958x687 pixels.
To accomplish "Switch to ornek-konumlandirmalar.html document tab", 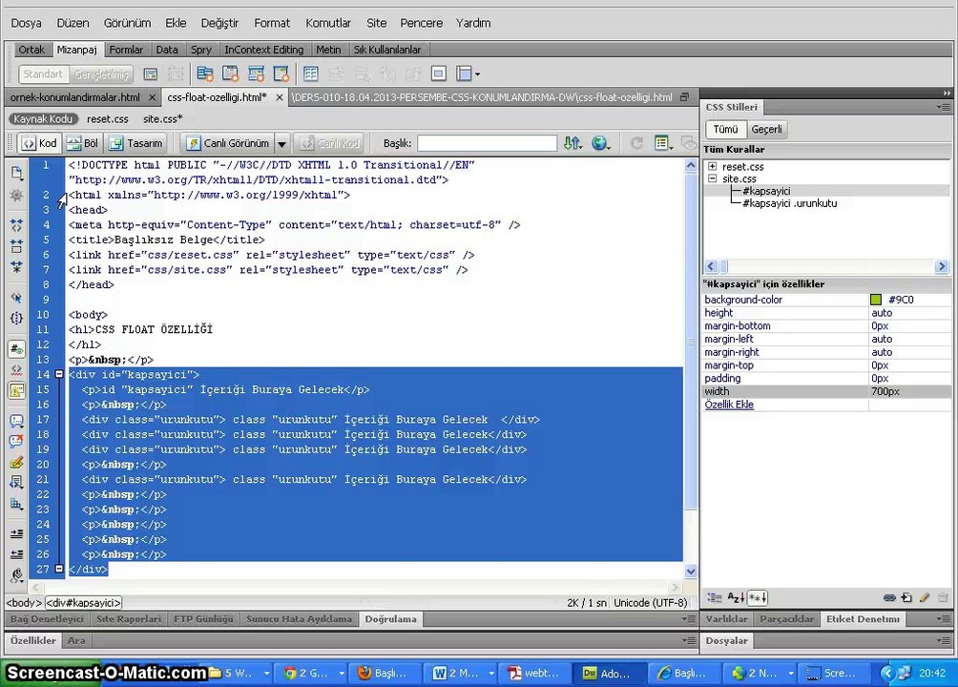I will pos(75,97).
